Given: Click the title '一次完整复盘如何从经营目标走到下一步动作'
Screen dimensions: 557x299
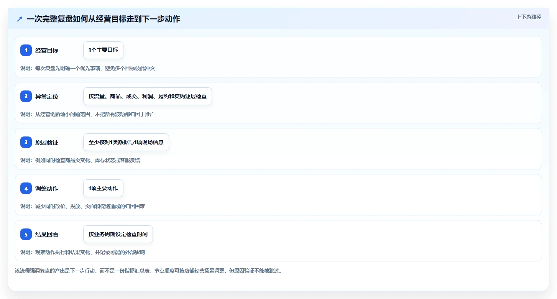Looking at the screenshot, I should (104, 19).
